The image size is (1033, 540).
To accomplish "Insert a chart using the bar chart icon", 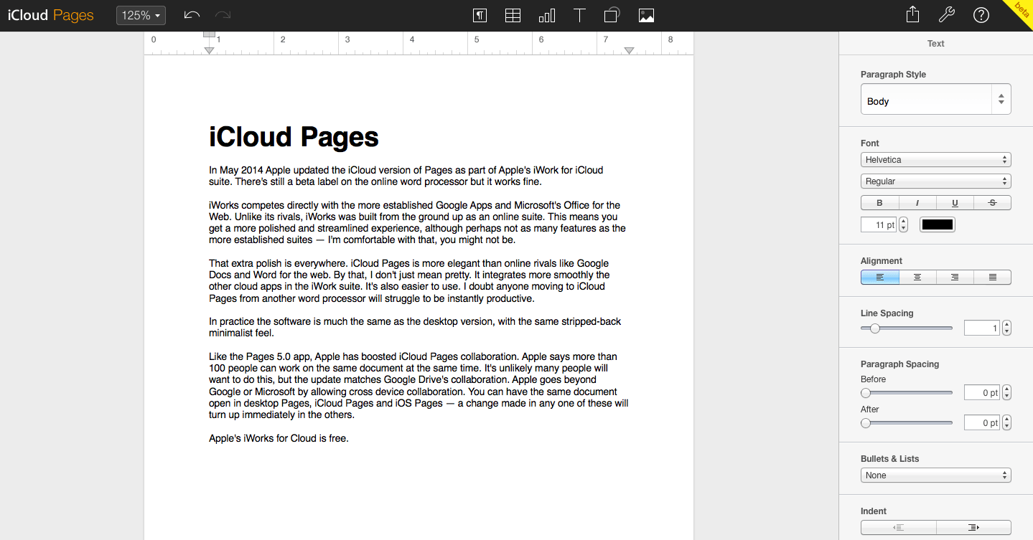I will click(x=547, y=15).
